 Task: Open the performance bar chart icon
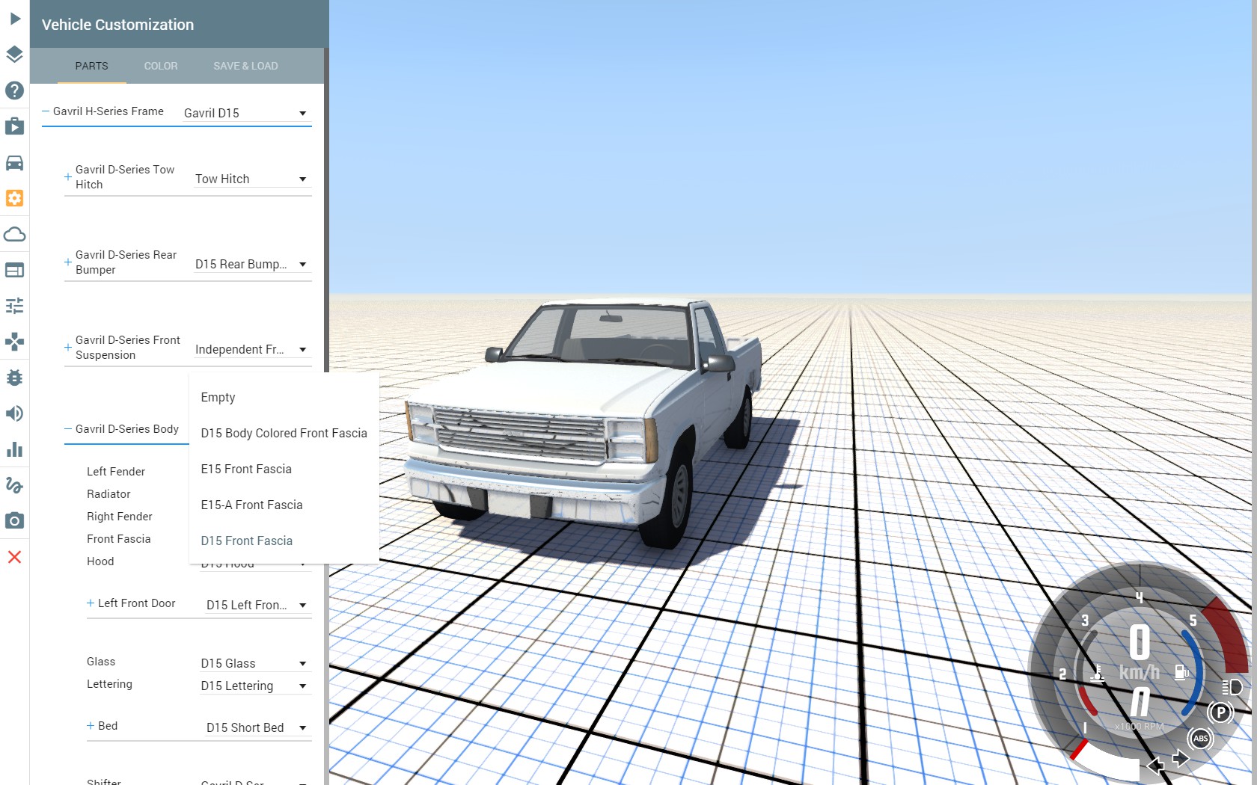click(14, 449)
